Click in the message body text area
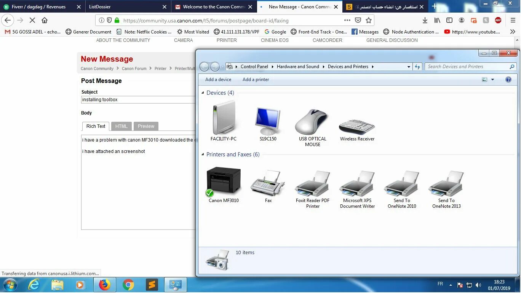This screenshot has height=293, width=521. pos(138,182)
